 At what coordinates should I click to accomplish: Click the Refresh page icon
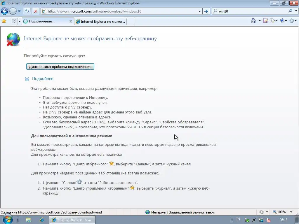coord(27,11)
